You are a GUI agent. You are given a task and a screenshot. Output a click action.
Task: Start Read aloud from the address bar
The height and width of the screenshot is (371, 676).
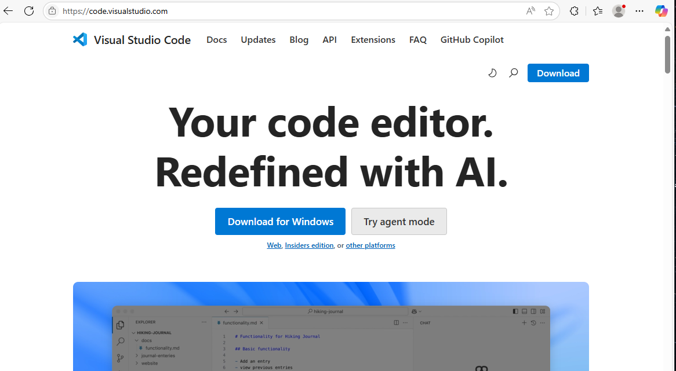(530, 11)
